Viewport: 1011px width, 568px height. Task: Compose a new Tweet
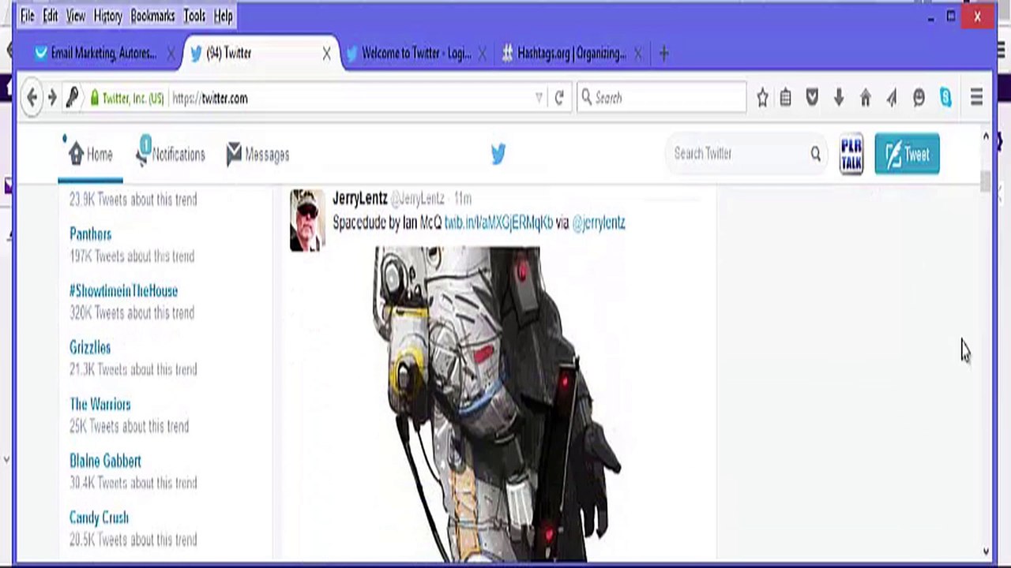click(907, 155)
